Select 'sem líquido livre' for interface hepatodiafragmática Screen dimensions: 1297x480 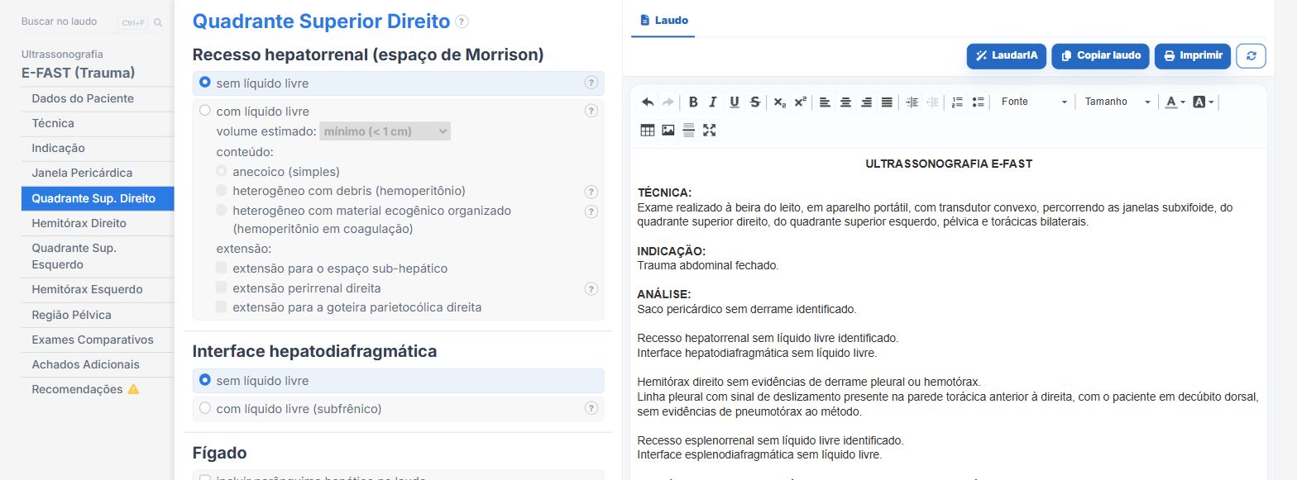(205, 380)
